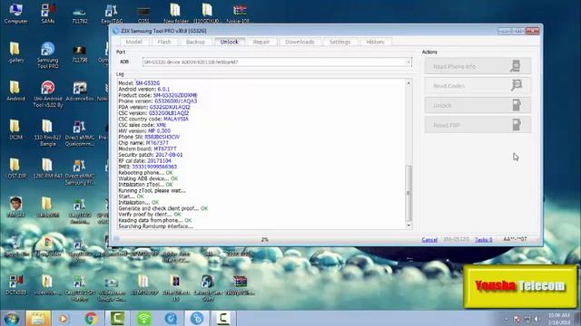This screenshot has height=326, width=581.
Task: Select the SAMs desktop shortcut
Action: 48,14
